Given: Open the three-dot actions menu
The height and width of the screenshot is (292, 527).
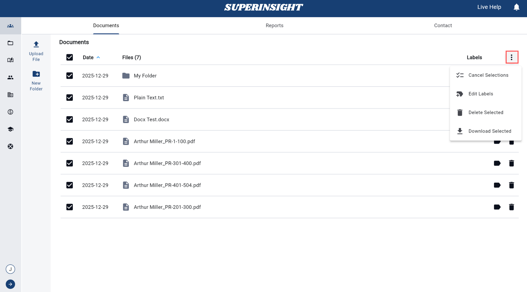Looking at the screenshot, I should 512,57.
